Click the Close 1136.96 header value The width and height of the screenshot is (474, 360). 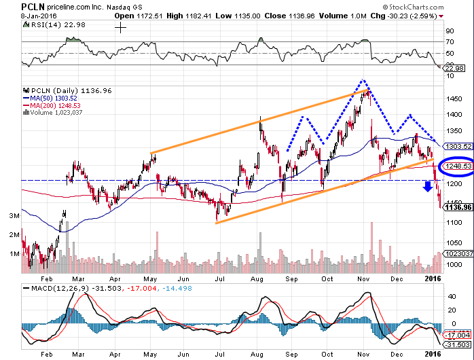(x=289, y=16)
